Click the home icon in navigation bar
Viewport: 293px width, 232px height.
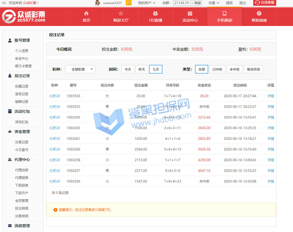click(86, 13)
